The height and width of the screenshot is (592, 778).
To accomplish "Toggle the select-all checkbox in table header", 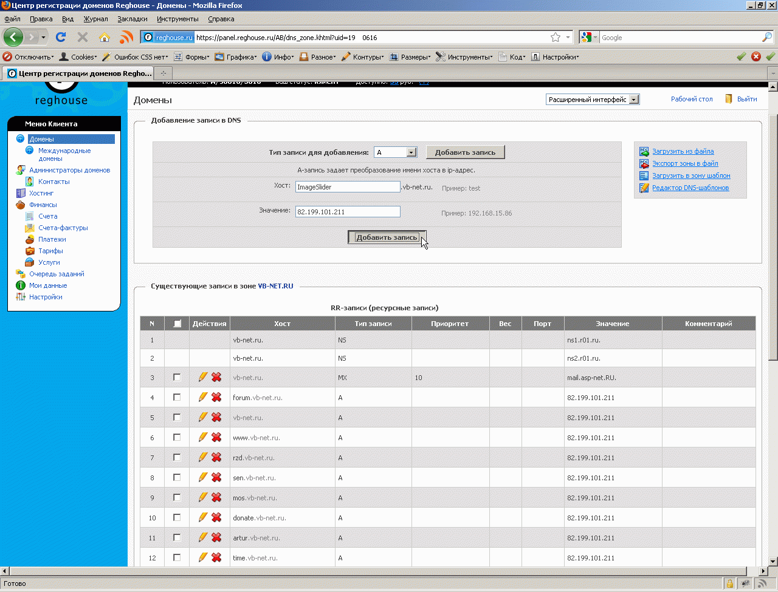I will coord(177,324).
